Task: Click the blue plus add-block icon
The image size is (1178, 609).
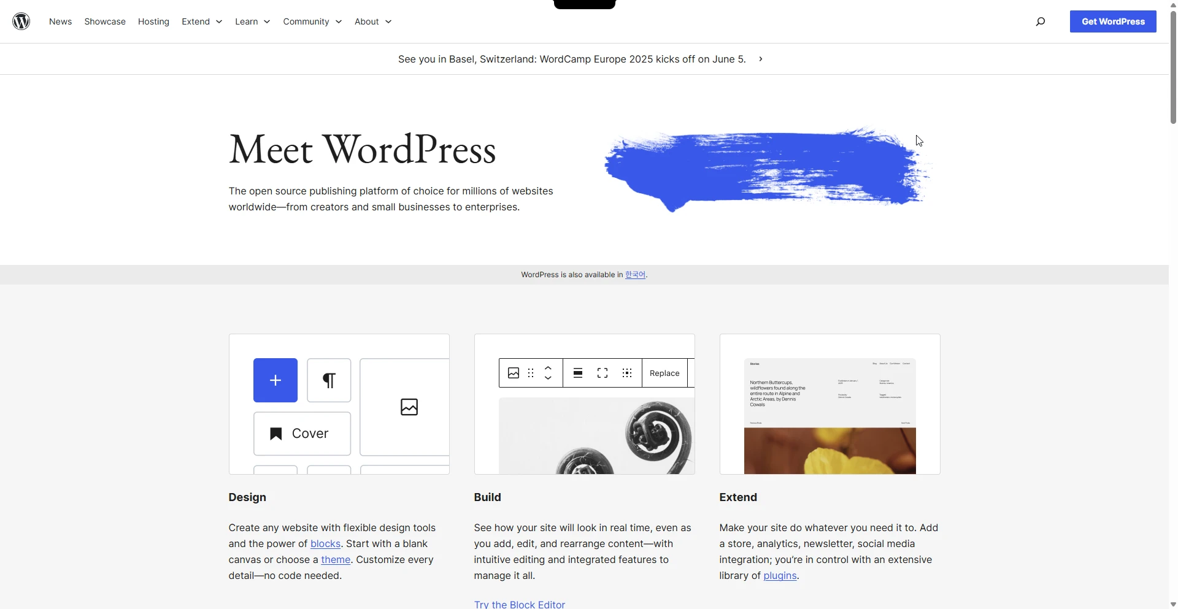Action: click(275, 380)
